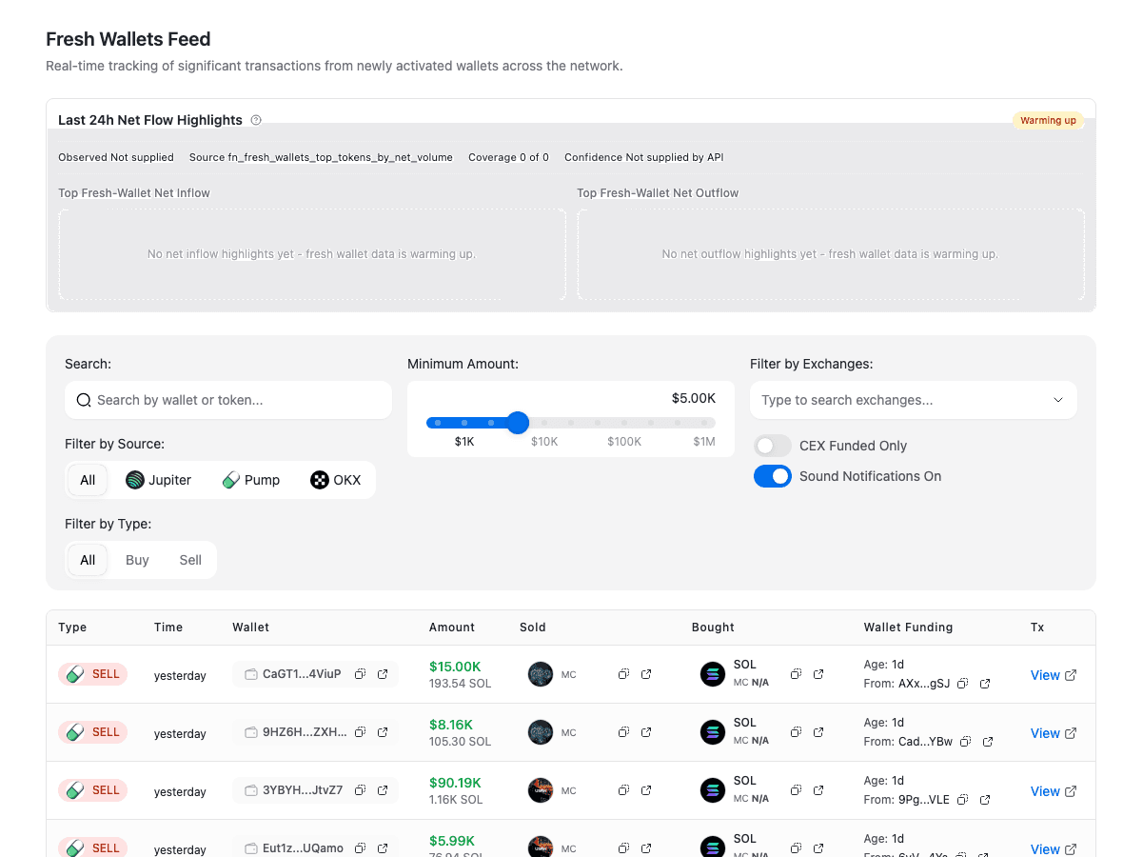Copy sold token address in $8.16K row
1123x857 pixels.
623,732
